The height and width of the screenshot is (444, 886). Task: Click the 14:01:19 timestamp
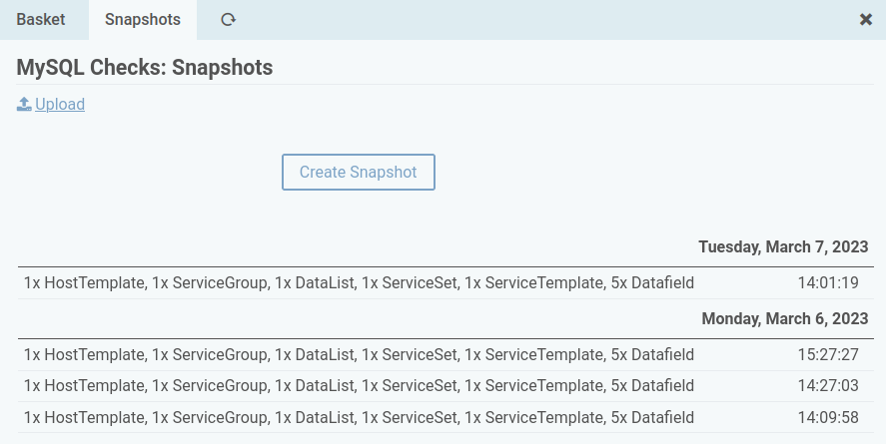point(828,282)
